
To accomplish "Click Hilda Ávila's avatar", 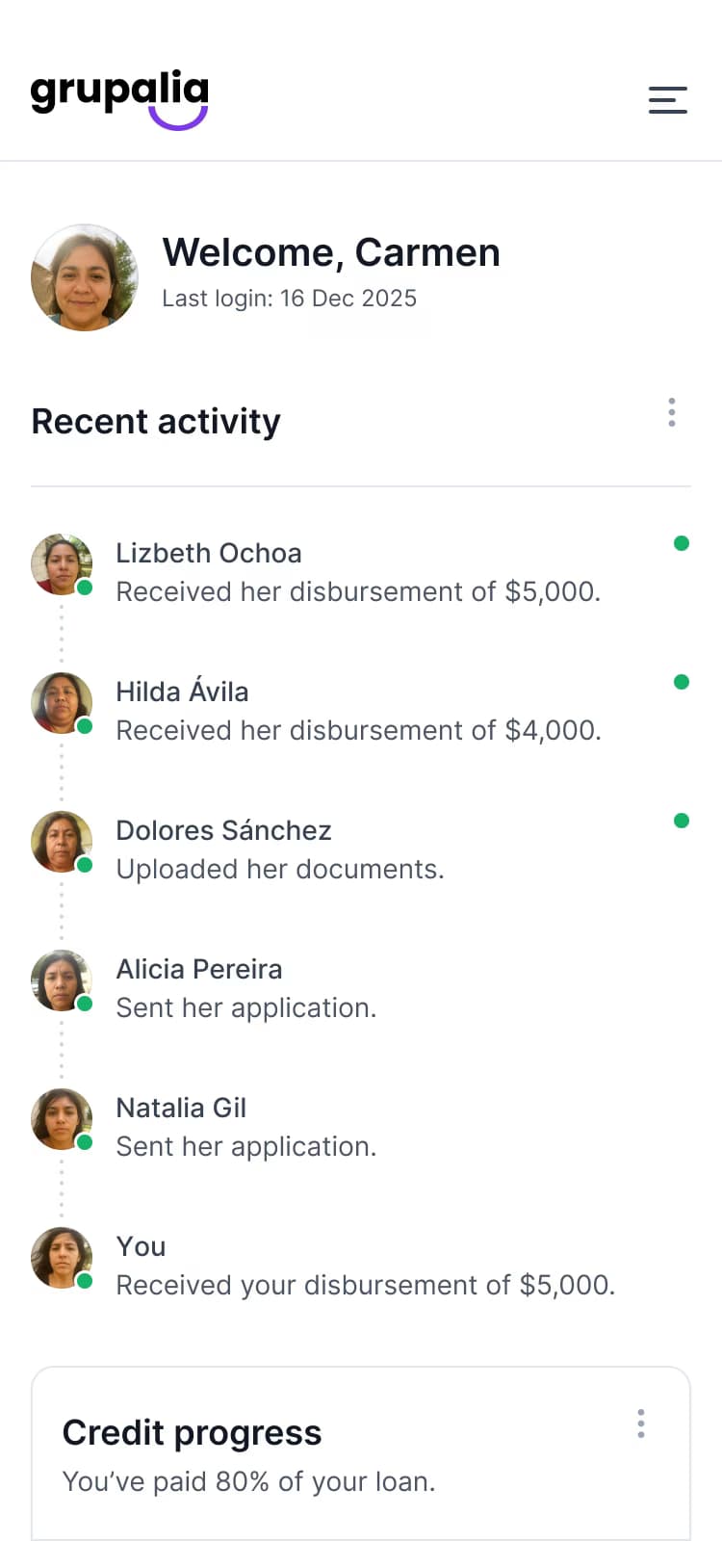I will (62, 703).
